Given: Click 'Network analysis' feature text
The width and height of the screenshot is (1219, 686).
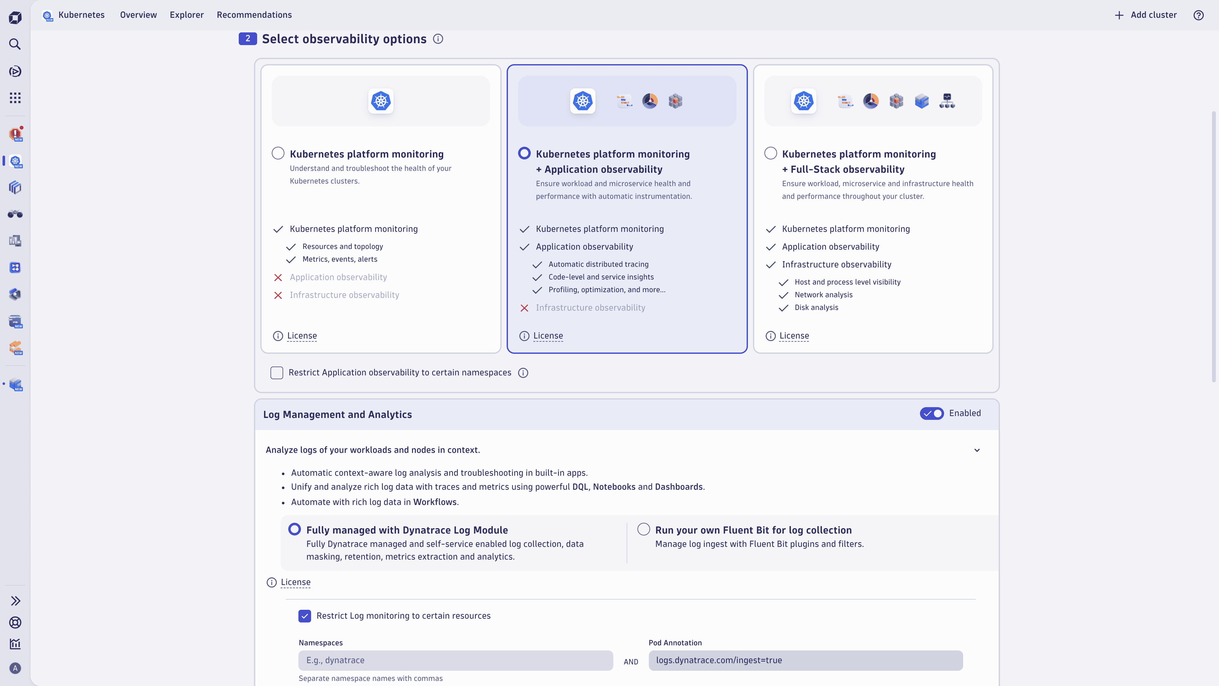Looking at the screenshot, I should tap(823, 295).
